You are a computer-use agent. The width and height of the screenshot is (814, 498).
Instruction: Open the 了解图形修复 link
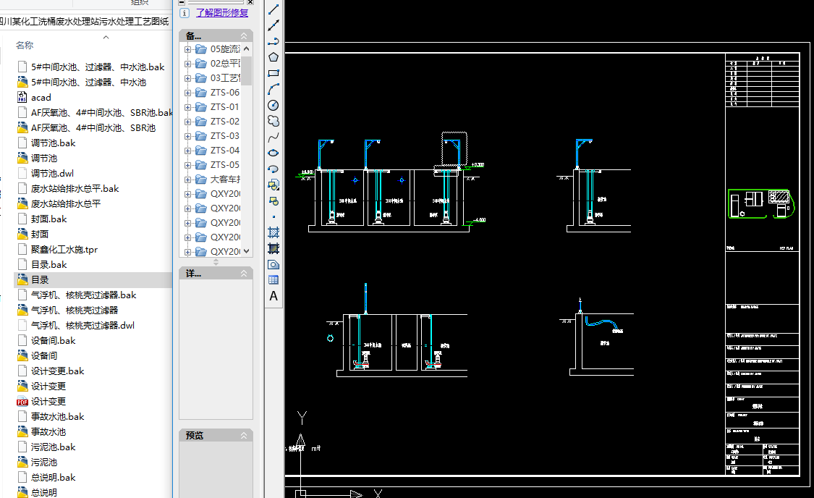(222, 12)
